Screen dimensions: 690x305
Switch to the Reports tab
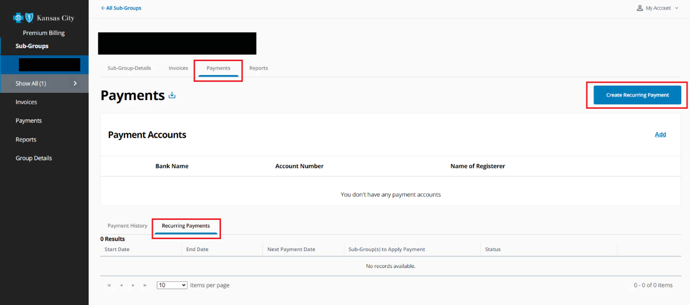point(258,68)
